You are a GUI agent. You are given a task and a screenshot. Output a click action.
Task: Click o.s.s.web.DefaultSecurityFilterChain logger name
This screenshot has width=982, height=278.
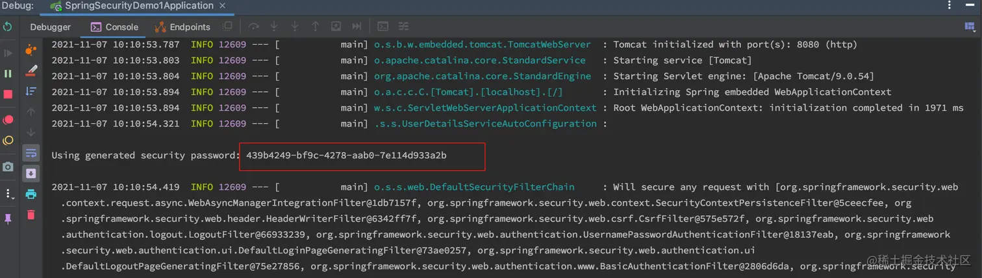[474, 187]
